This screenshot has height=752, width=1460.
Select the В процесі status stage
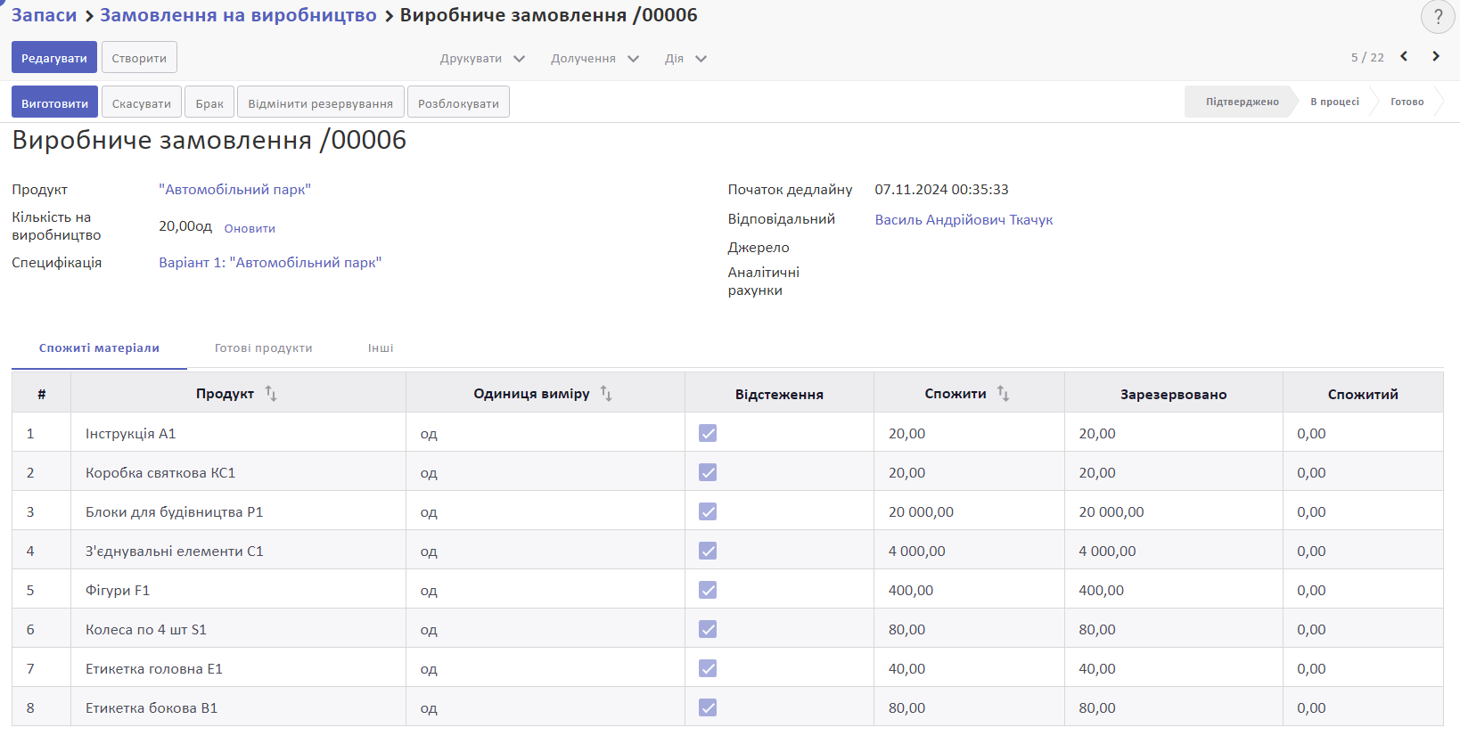click(1334, 102)
